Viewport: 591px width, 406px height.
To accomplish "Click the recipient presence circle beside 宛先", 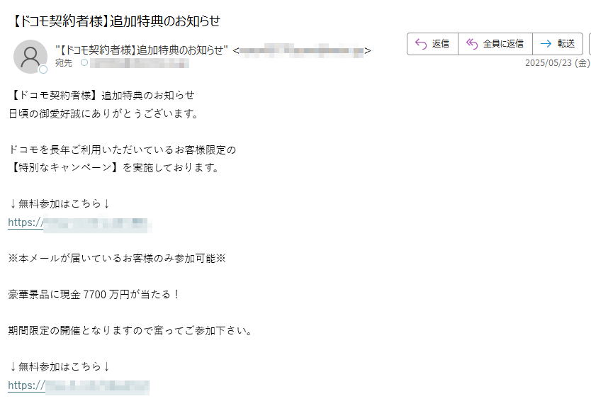I will pyautogui.click(x=84, y=62).
